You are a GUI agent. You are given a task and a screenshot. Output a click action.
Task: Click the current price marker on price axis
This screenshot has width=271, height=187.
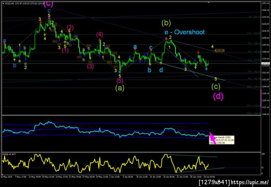(265, 63)
